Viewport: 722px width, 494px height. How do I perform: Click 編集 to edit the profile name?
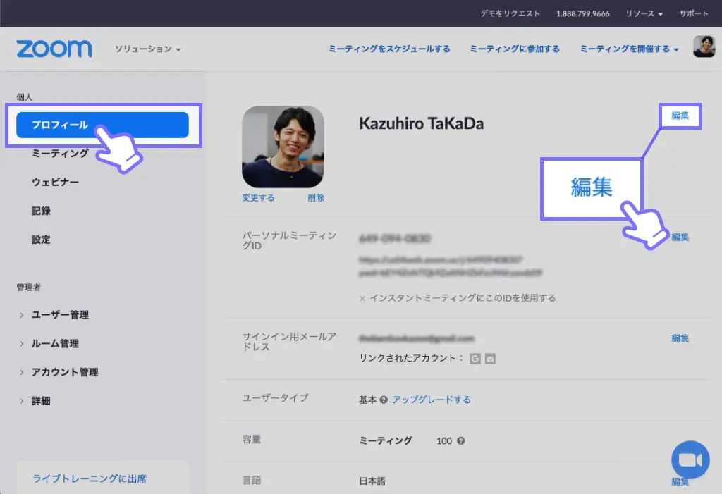pyautogui.click(x=679, y=115)
